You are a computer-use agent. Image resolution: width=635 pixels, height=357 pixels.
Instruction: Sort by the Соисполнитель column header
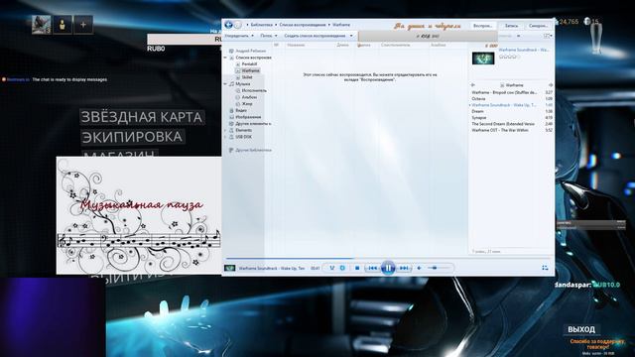point(395,45)
